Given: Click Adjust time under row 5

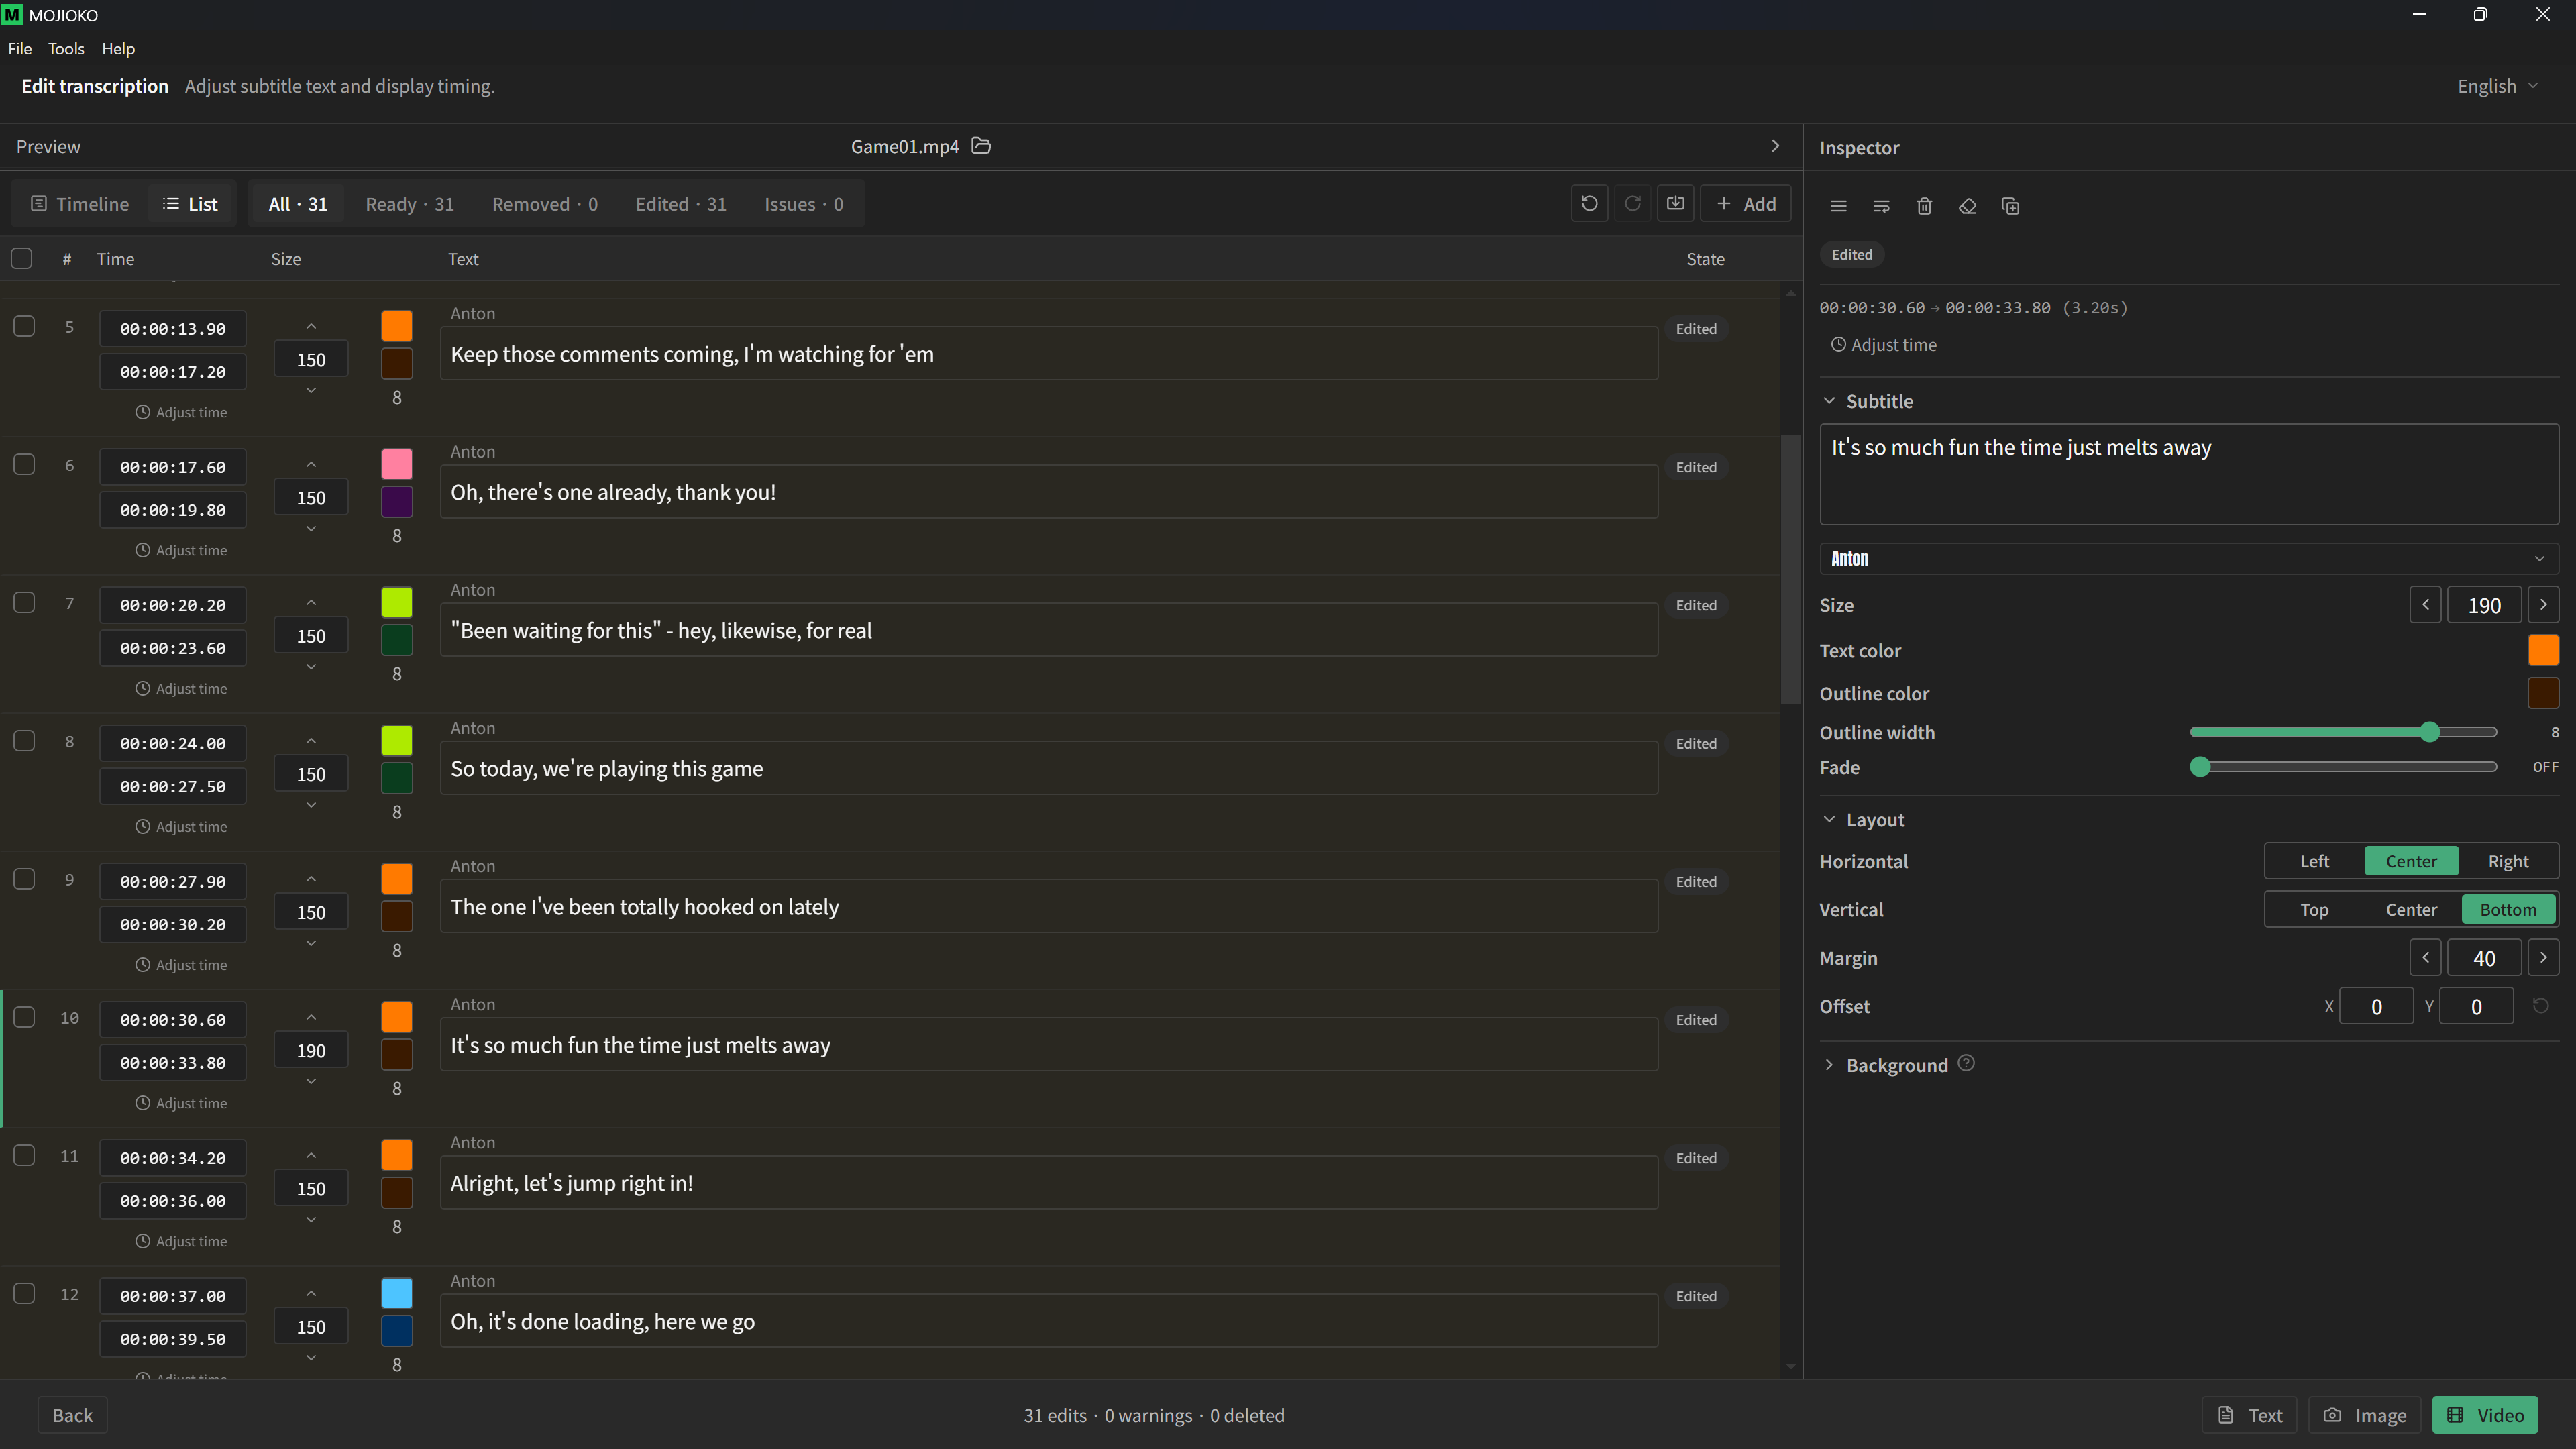Looking at the screenshot, I should [181, 412].
